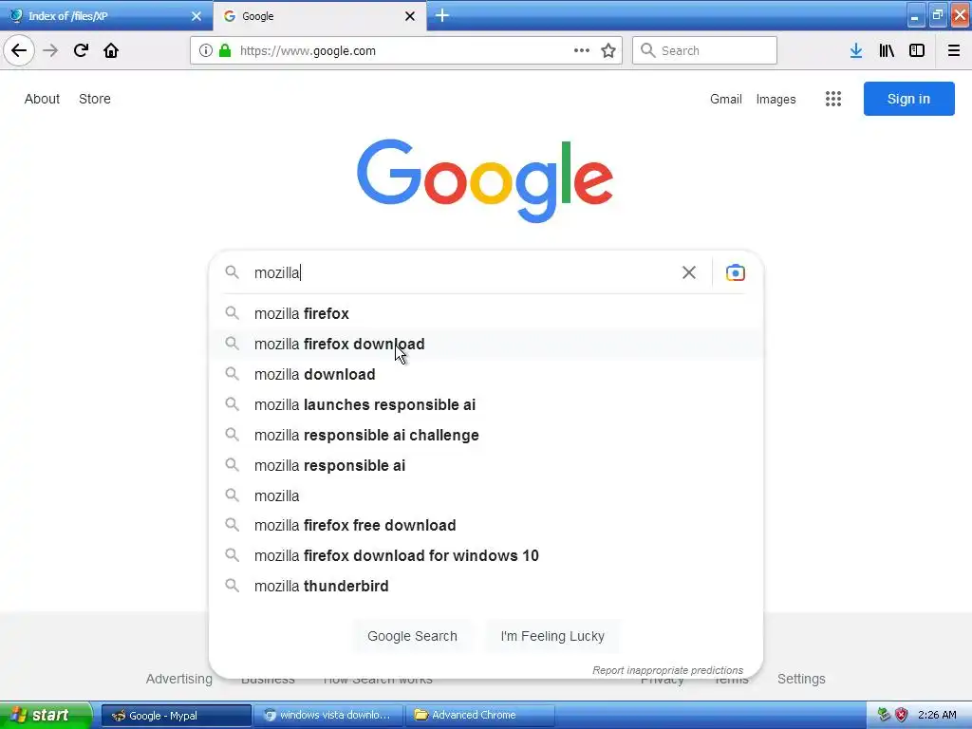Switch to Google - Mypal taskbar item
This screenshot has height=729, width=972.
coord(176,716)
